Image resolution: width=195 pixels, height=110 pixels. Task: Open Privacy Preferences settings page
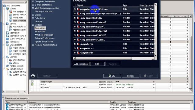tap(44, 38)
